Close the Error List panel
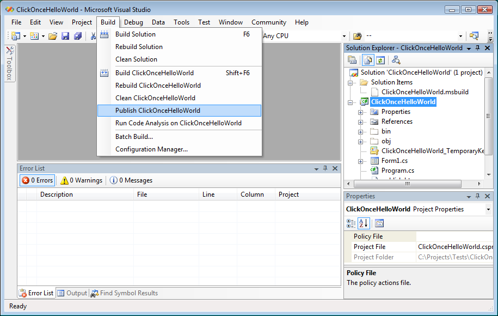 (x=335, y=168)
